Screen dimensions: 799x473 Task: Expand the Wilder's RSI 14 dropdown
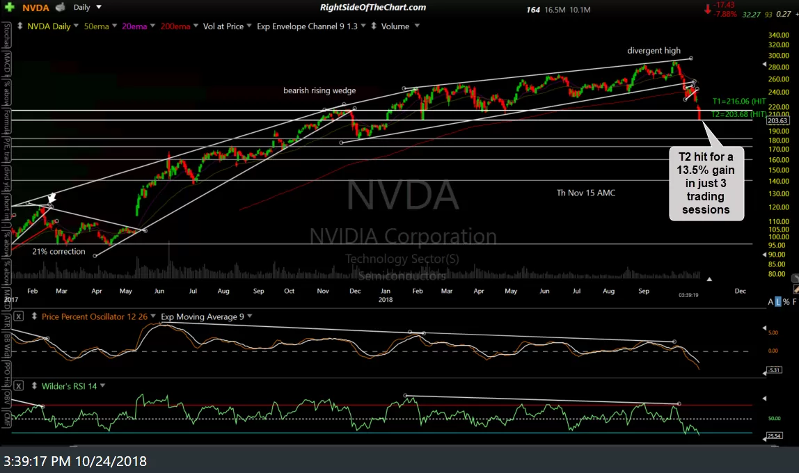pos(102,386)
